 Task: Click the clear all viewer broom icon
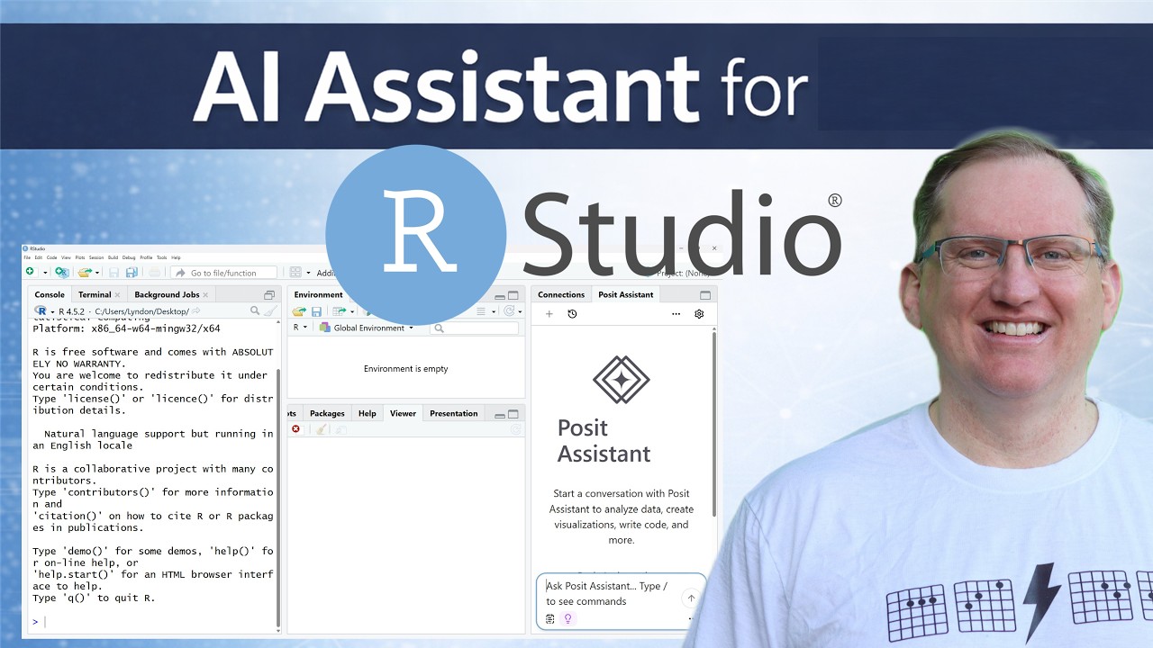[x=321, y=429]
